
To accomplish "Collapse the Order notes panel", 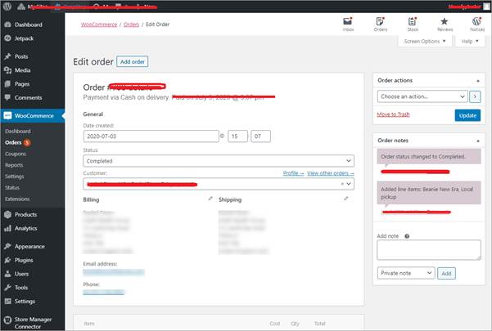I will tap(475, 141).
